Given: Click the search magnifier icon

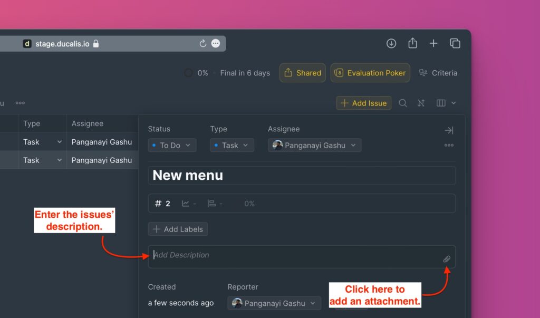Looking at the screenshot, I should pos(403,103).
